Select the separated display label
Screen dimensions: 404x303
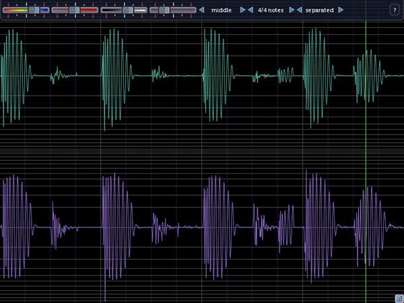319,10
